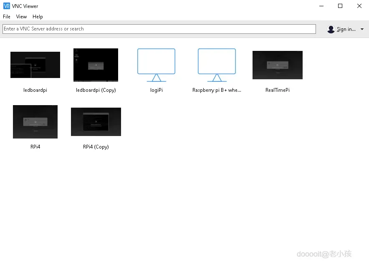Select the RealTimePi connection thumbnail
The height and width of the screenshot is (262, 369).
click(278, 65)
